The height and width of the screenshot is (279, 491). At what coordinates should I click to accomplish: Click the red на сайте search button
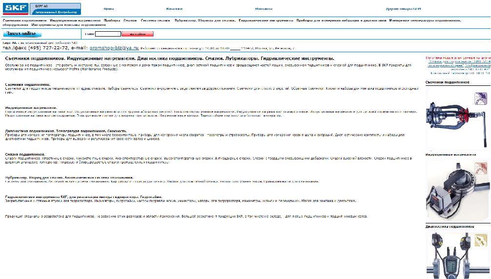[x=137, y=34]
